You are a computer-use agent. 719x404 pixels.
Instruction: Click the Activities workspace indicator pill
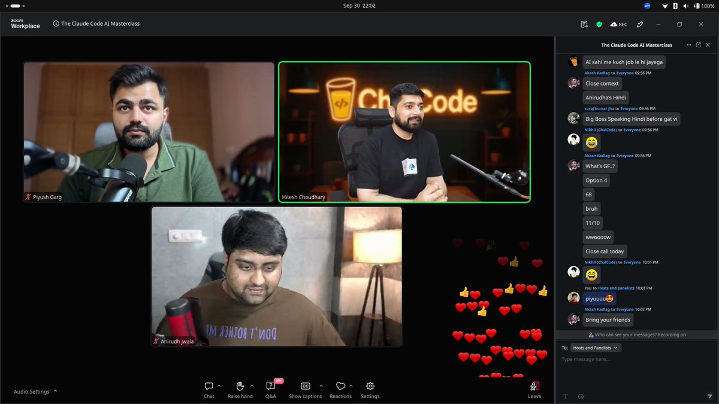pyautogui.click(x=16, y=5)
